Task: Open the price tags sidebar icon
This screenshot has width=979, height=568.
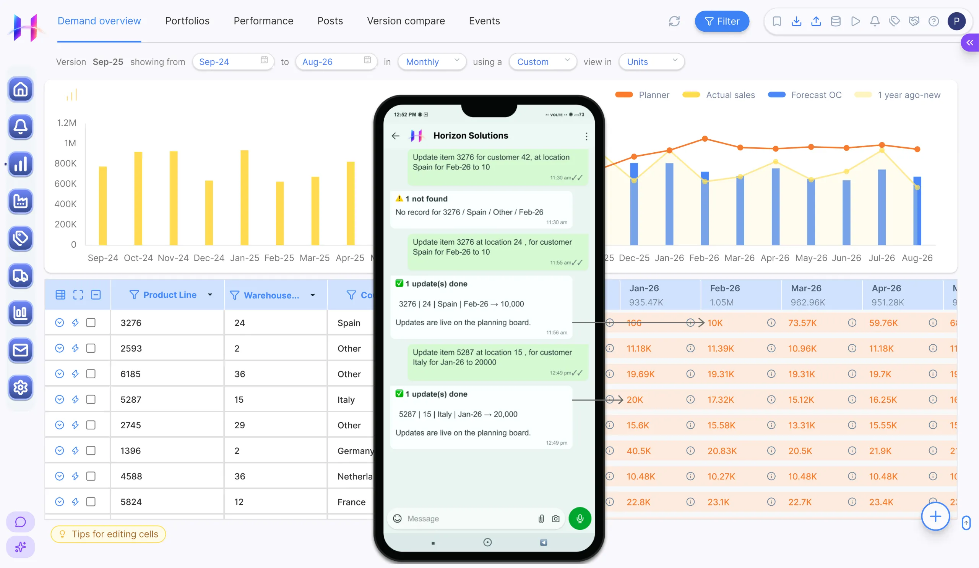Action: 21,238
